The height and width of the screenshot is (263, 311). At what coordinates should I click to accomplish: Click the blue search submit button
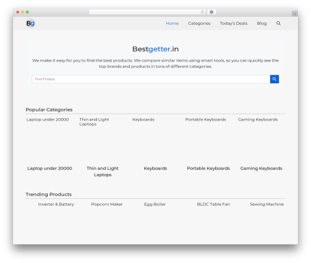pos(274,79)
